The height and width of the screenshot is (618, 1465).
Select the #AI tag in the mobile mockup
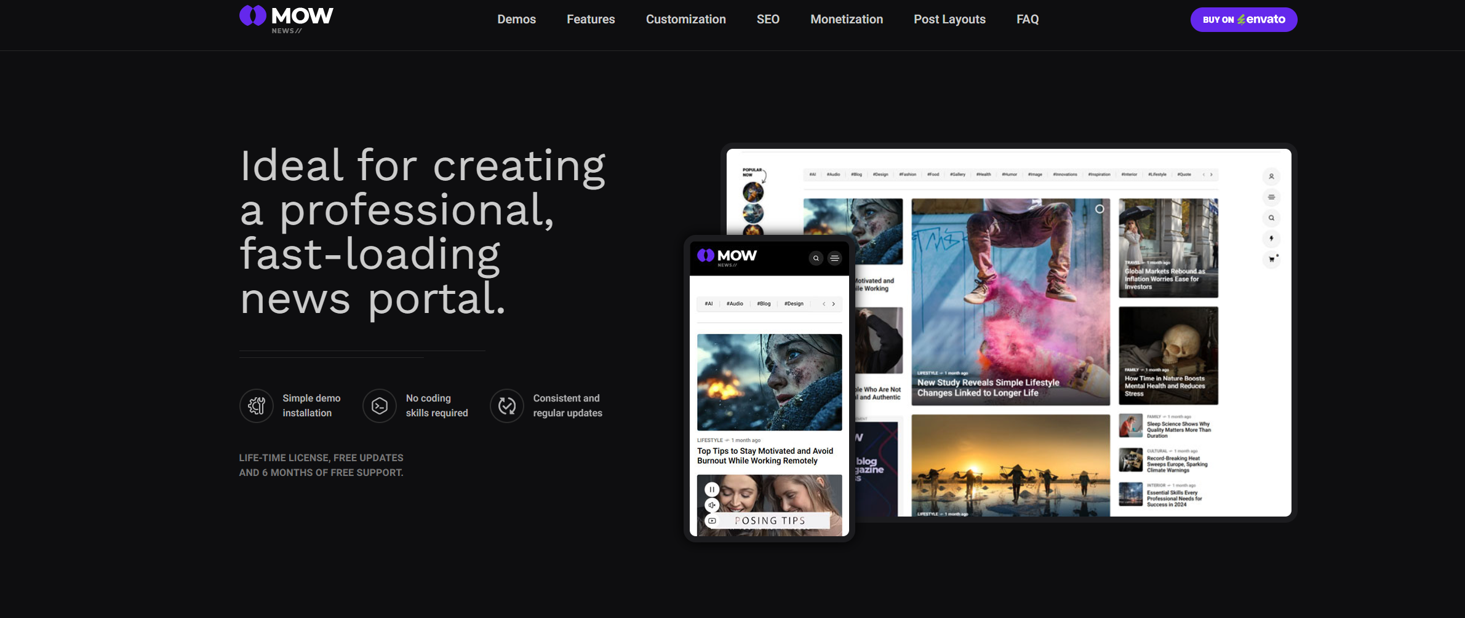709,304
